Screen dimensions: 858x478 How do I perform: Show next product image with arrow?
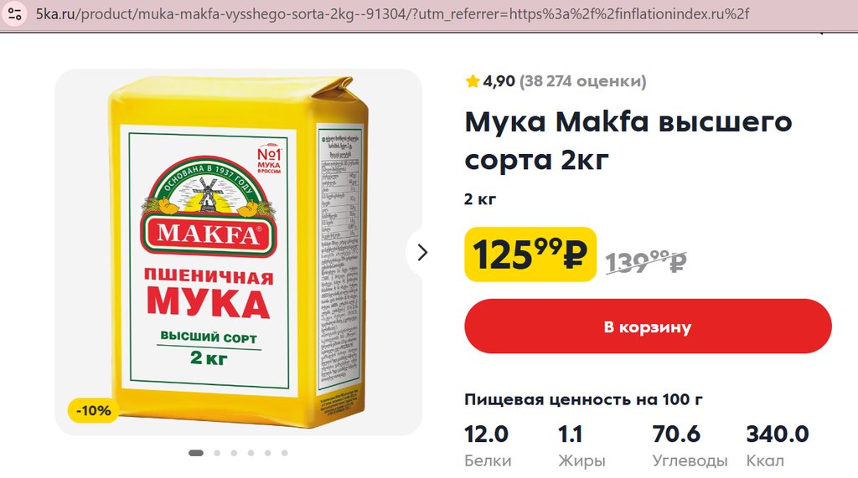coord(422,253)
